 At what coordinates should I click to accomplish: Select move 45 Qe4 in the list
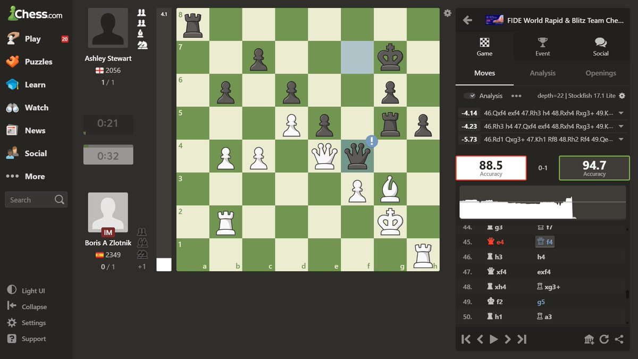click(494, 242)
